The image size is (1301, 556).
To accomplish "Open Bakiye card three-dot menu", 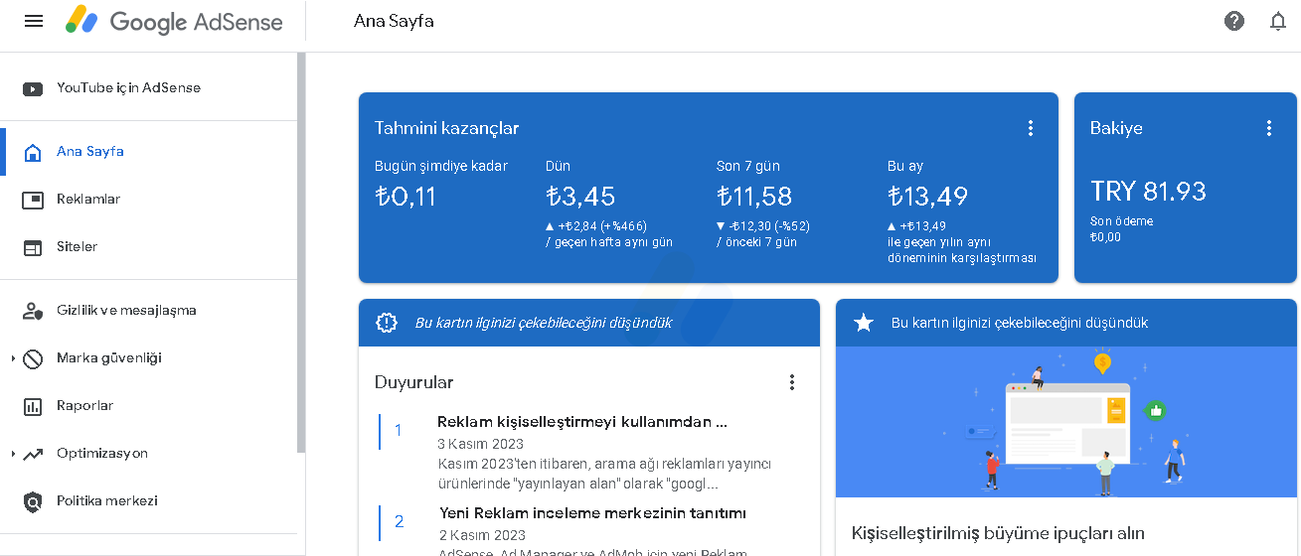I will point(1269,128).
